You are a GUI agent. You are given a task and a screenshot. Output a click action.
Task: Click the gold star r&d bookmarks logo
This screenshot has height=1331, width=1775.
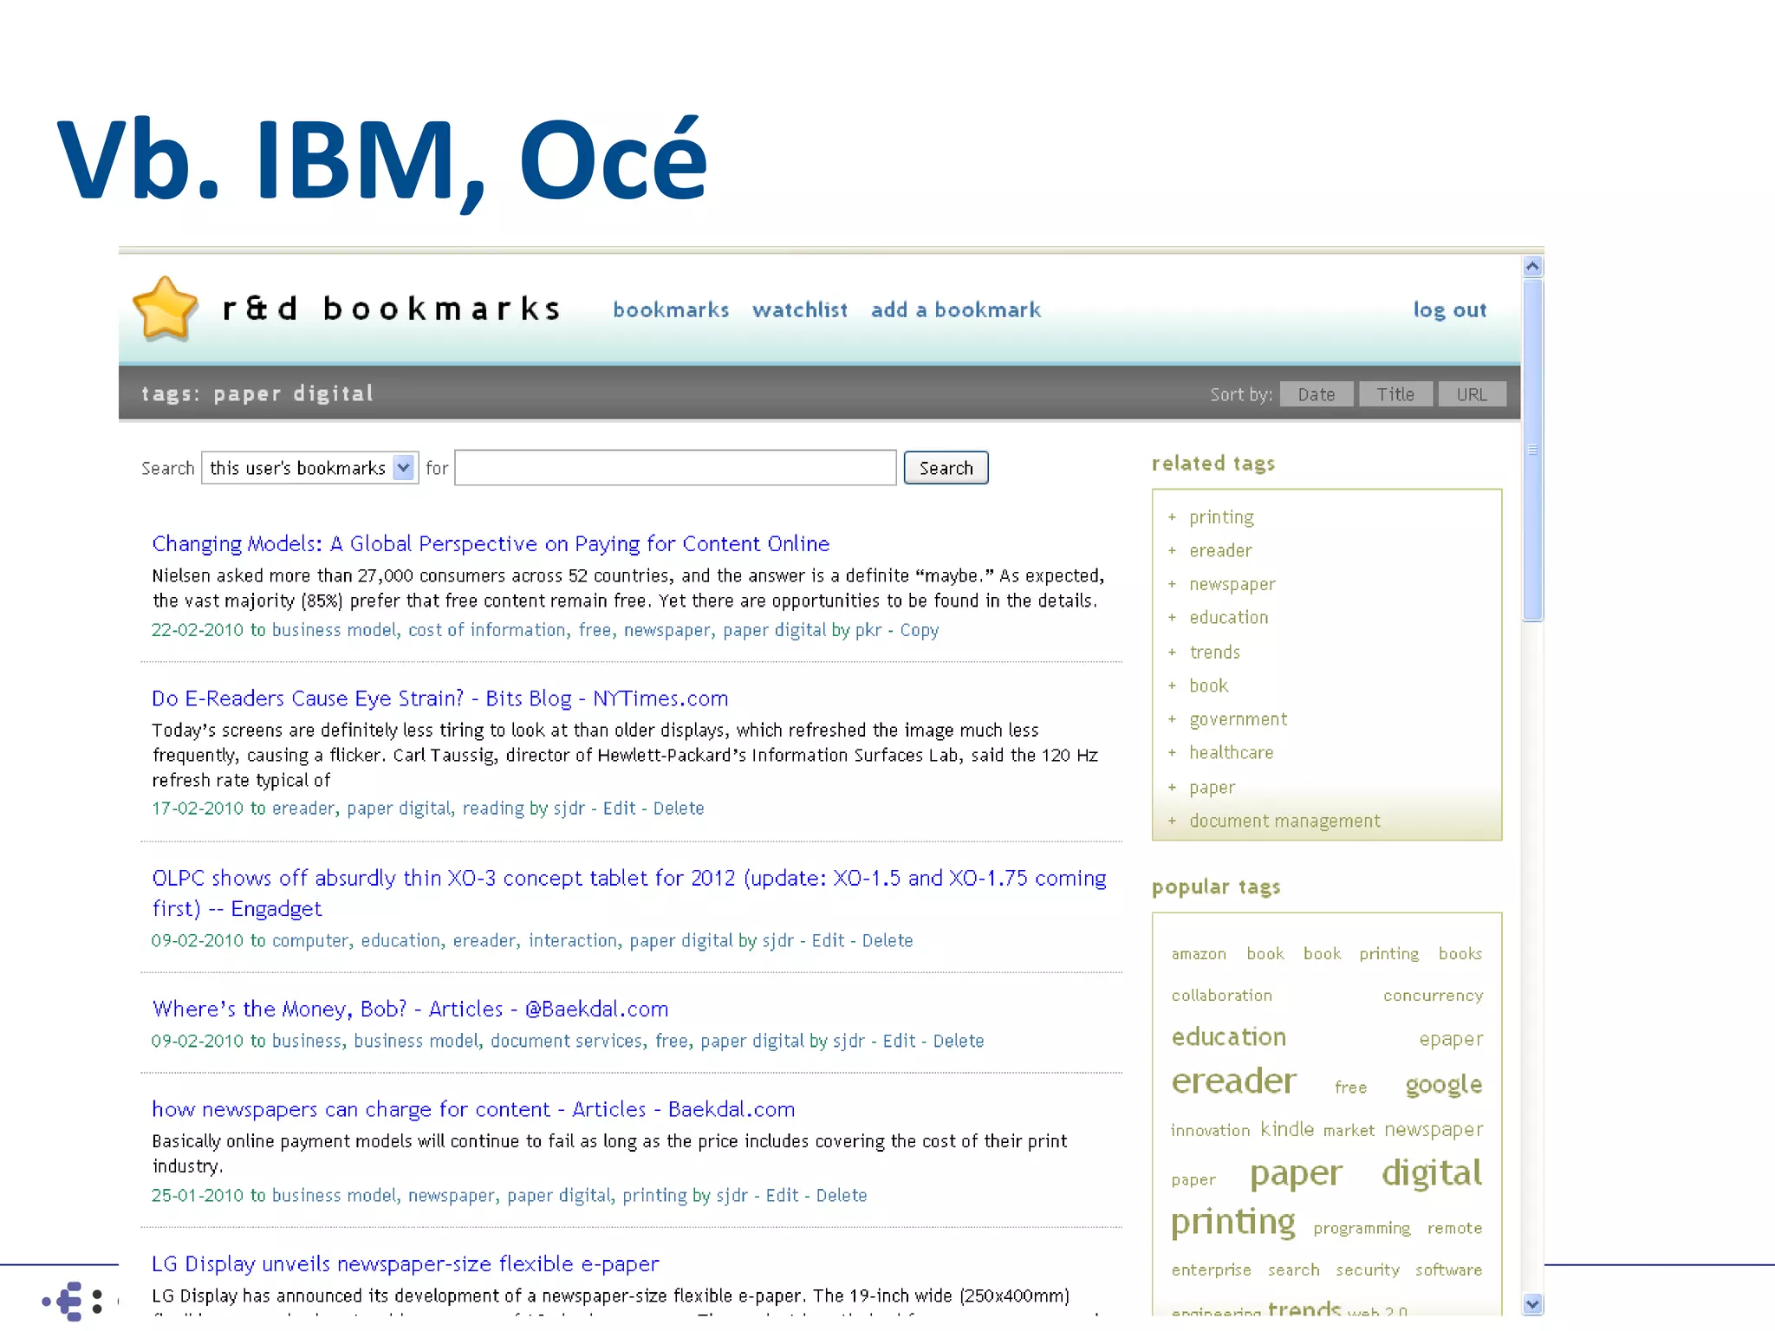point(165,308)
